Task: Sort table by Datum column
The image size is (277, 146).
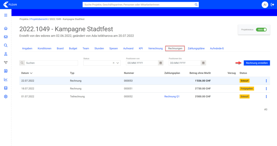Action: click(x=27, y=73)
